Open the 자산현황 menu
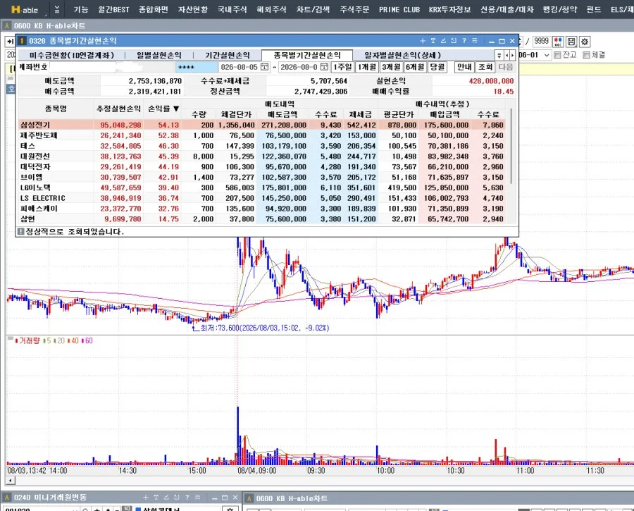634x511 pixels. point(193,9)
